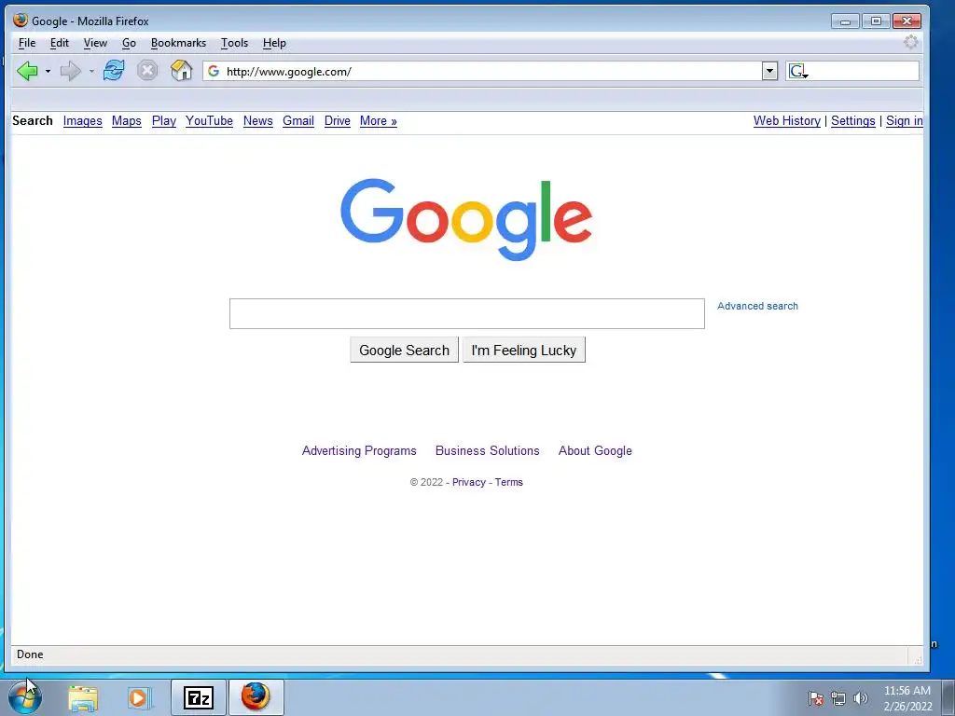Open the YouTube link

click(x=210, y=120)
